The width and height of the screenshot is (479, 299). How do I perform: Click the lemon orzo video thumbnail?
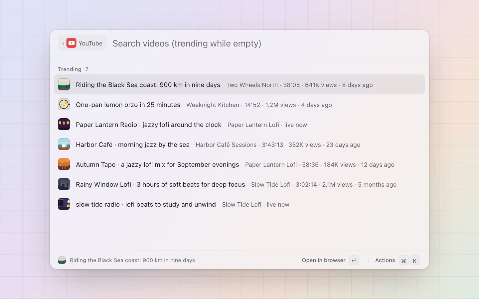(64, 104)
